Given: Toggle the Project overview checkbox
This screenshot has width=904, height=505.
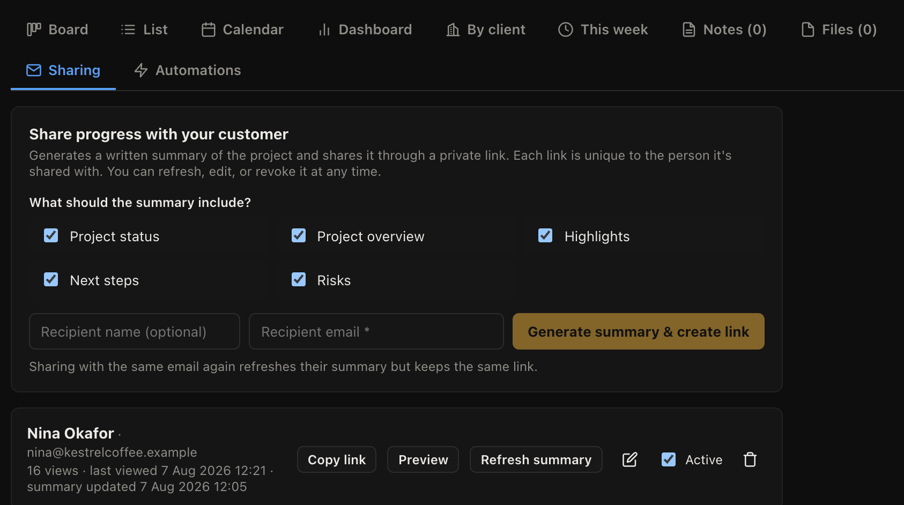Looking at the screenshot, I should click(299, 236).
